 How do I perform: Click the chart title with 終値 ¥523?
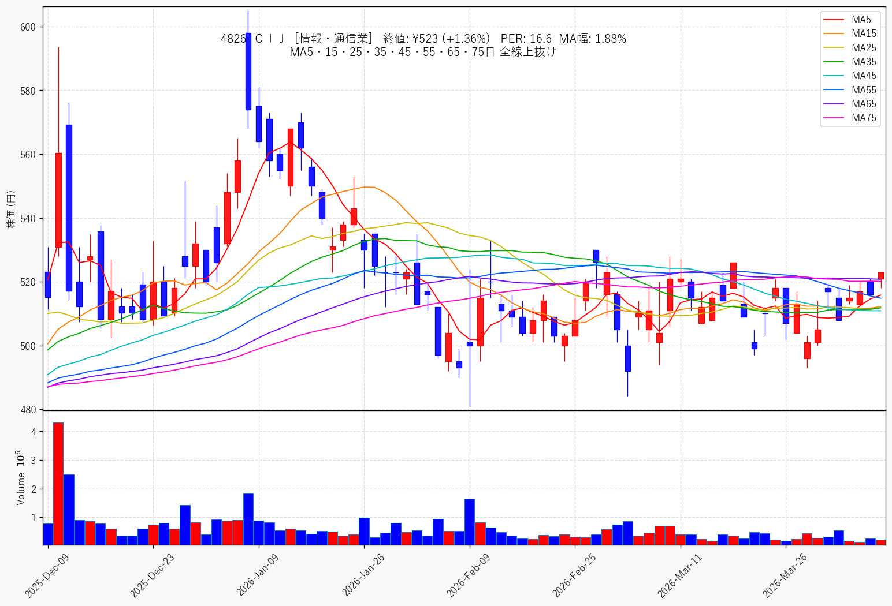coord(423,39)
